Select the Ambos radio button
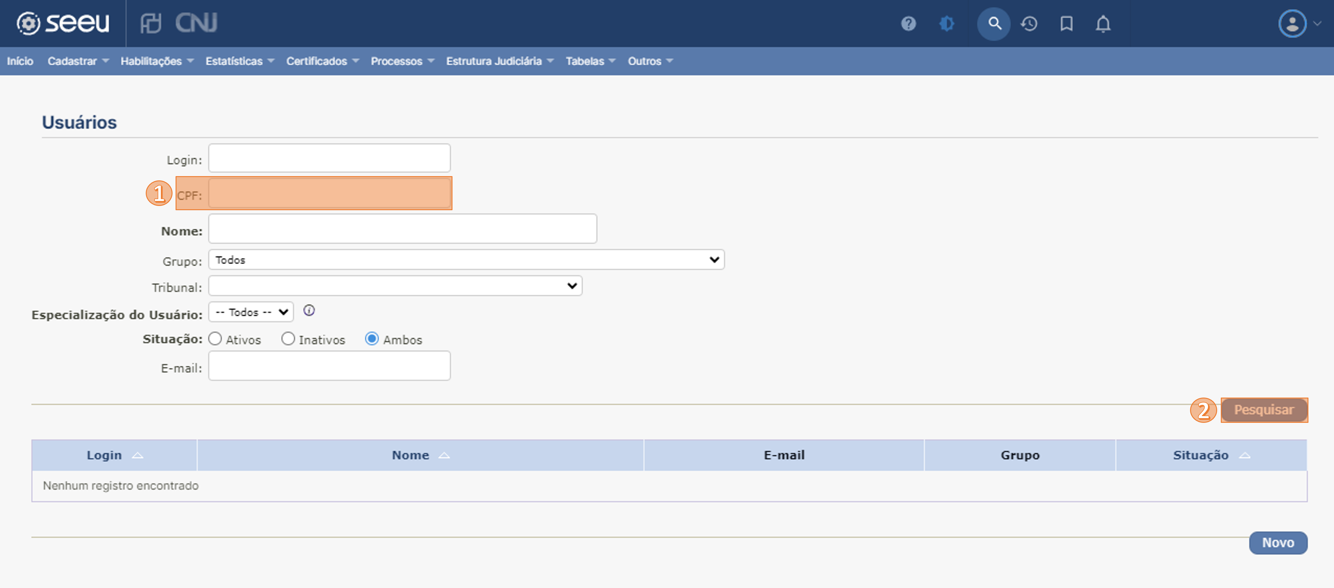The height and width of the screenshot is (588, 1334). tap(372, 339)
